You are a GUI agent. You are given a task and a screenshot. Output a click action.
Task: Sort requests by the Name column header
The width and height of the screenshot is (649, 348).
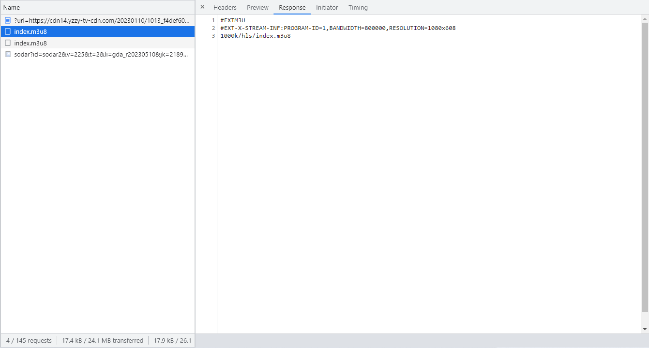12,8
